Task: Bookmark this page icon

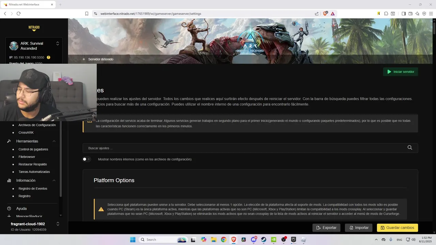Action: (x=87, y=14)
